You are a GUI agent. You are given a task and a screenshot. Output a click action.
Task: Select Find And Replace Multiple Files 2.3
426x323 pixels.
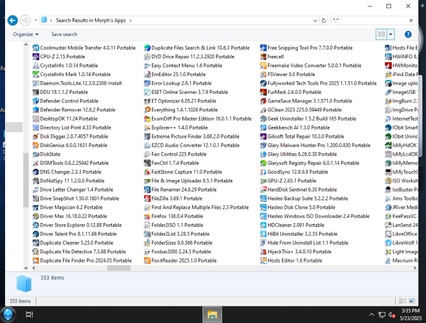(200, 208)
